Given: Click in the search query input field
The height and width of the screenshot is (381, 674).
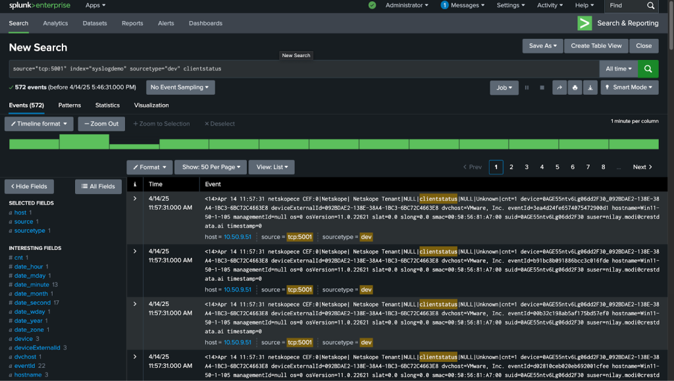Looking at the screenshot, I should click(304, 68).
